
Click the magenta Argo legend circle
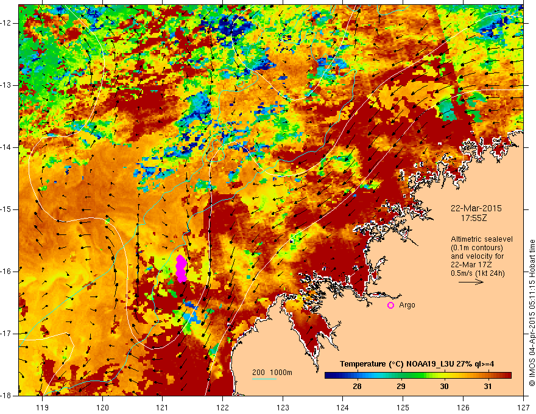pyautogui.click(x=390, y=306)
